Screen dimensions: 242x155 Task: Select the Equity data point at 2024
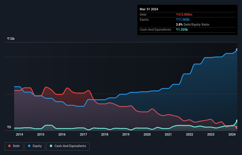click(237, 50)
